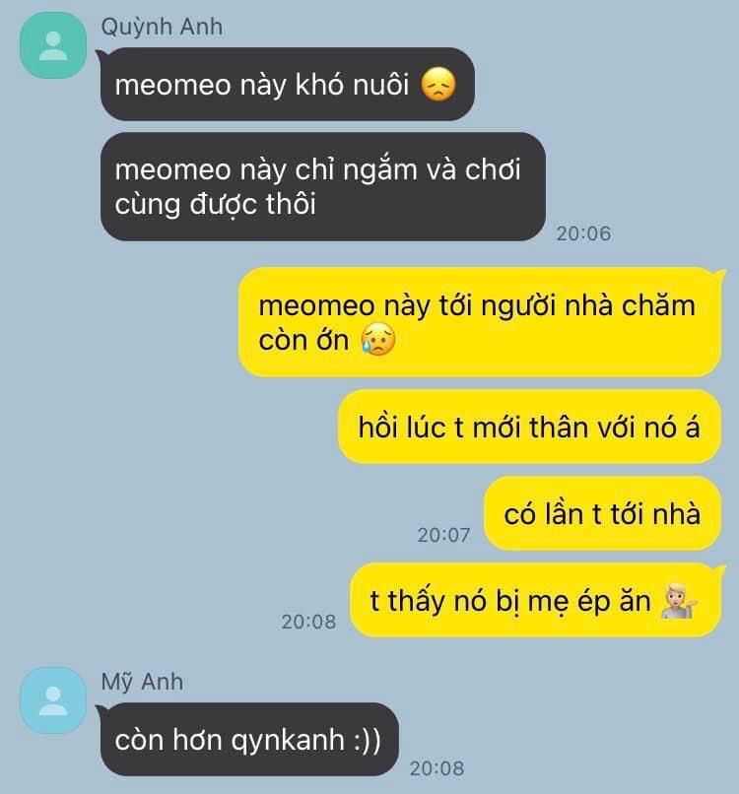The height and width of the screenshot is (794, 739).
Task: Tap the 20:08 timestamp beside yellow bubble
Action: pos(308,622)
